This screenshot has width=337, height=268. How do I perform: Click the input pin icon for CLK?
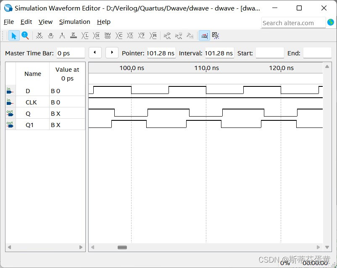click(10, 102)
